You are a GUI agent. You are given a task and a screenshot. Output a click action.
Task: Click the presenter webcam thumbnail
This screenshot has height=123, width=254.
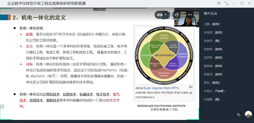click(187, 19)
